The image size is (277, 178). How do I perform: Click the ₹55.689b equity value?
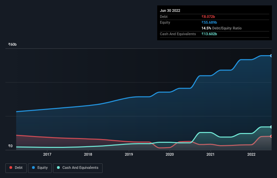point(209,22)
